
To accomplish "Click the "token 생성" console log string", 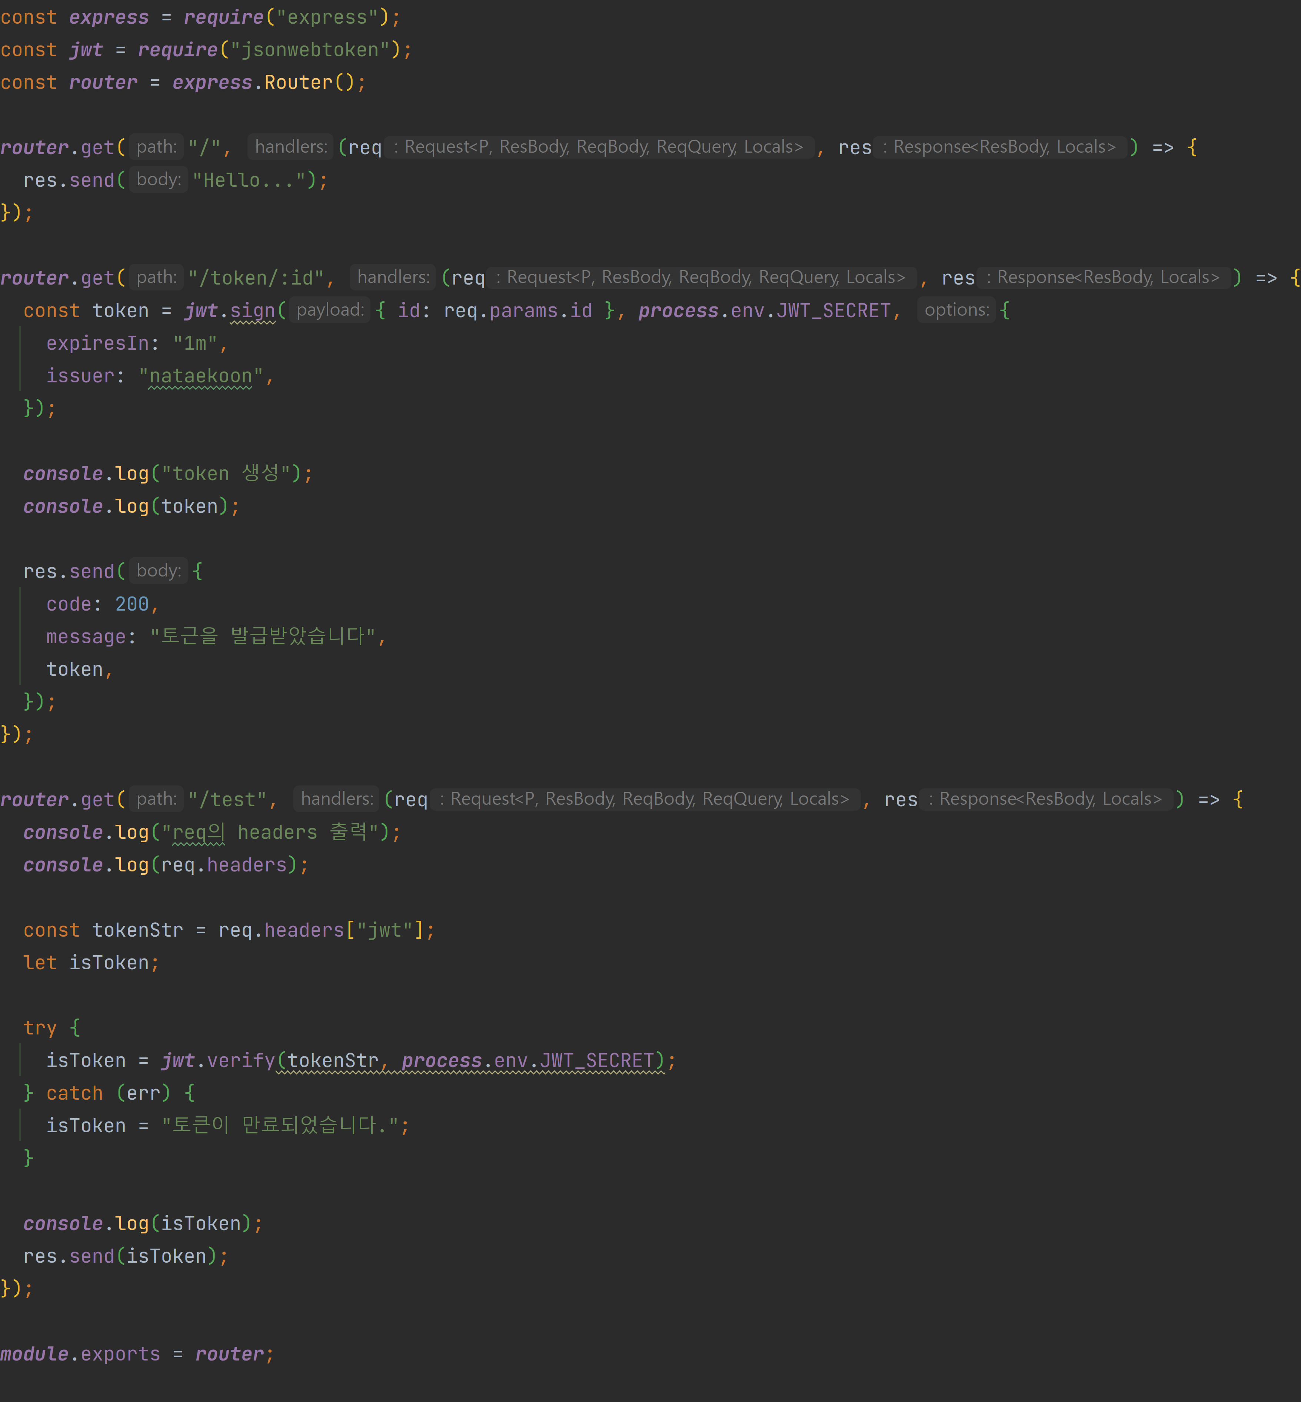I will [x=226, y=473].
